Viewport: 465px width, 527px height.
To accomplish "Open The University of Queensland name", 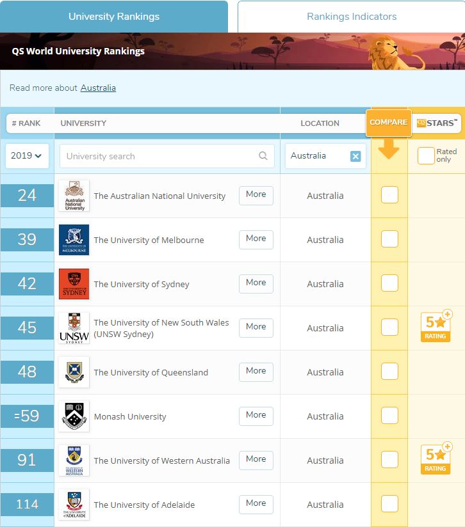I will pyautogui.click(x=151, y=372).
